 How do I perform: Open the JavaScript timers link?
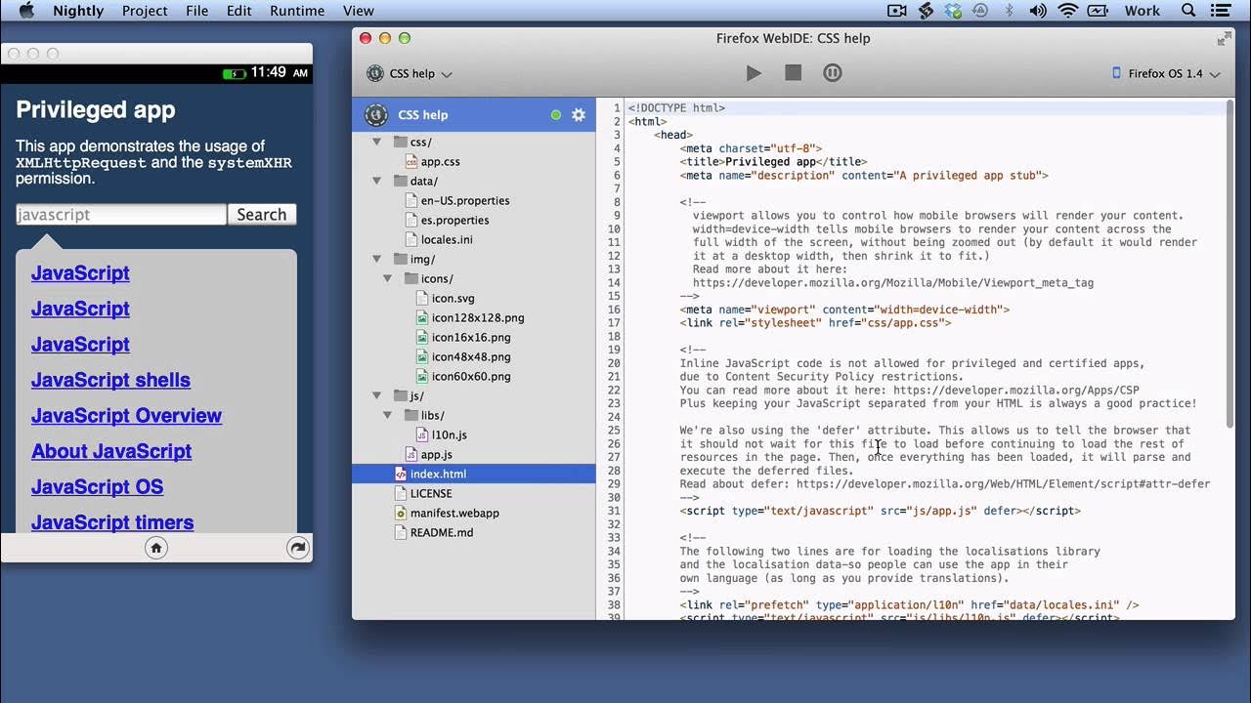pyautogui.click(x=112, y=522)
